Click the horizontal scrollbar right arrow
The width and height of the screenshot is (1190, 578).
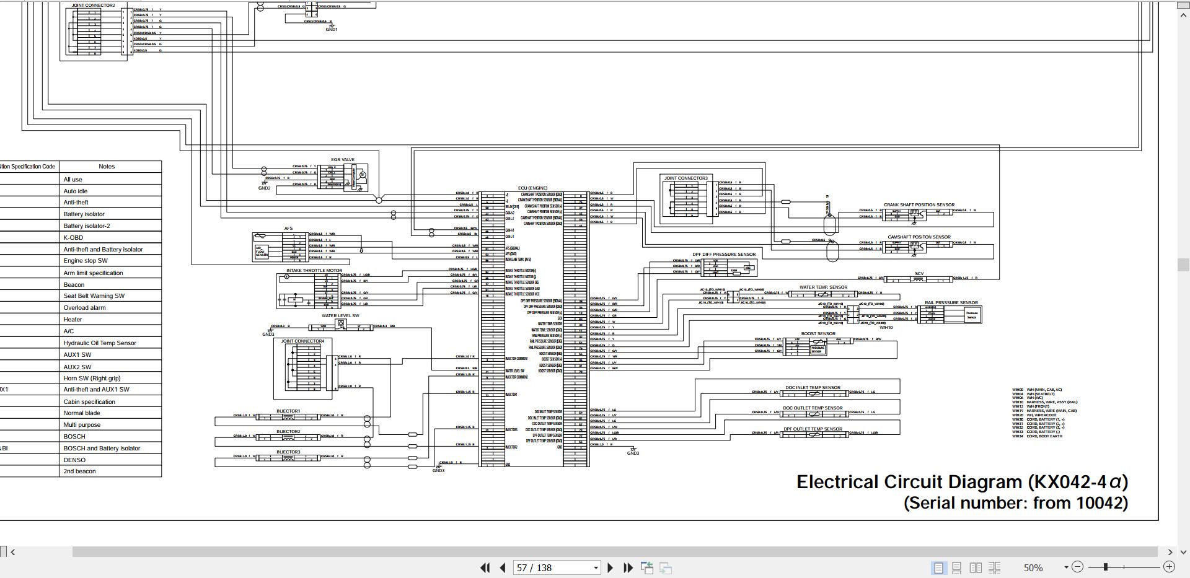click(x=1170, y=551)
